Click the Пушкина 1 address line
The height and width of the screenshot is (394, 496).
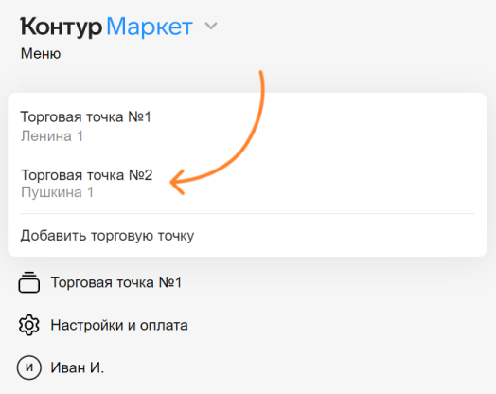[57, 192]
